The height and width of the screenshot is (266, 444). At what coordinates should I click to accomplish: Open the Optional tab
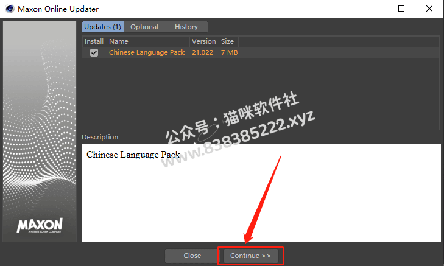[144, 27]
